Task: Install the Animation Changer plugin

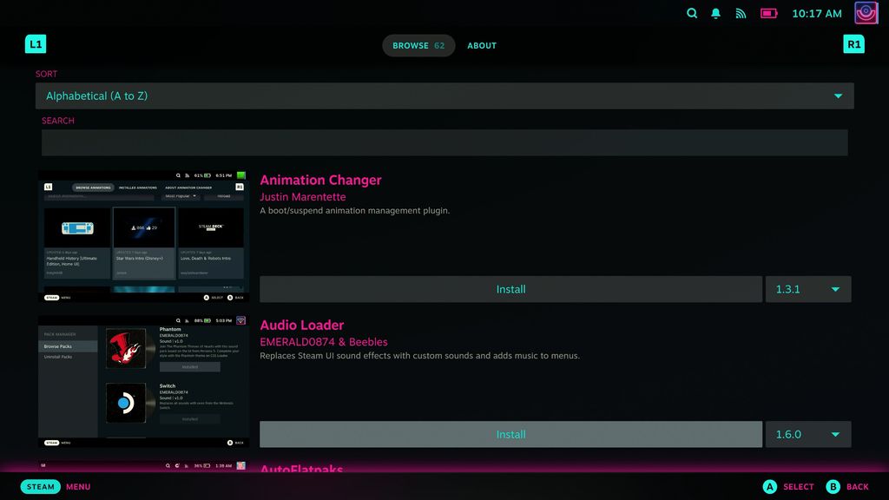Action: point(510,289)
